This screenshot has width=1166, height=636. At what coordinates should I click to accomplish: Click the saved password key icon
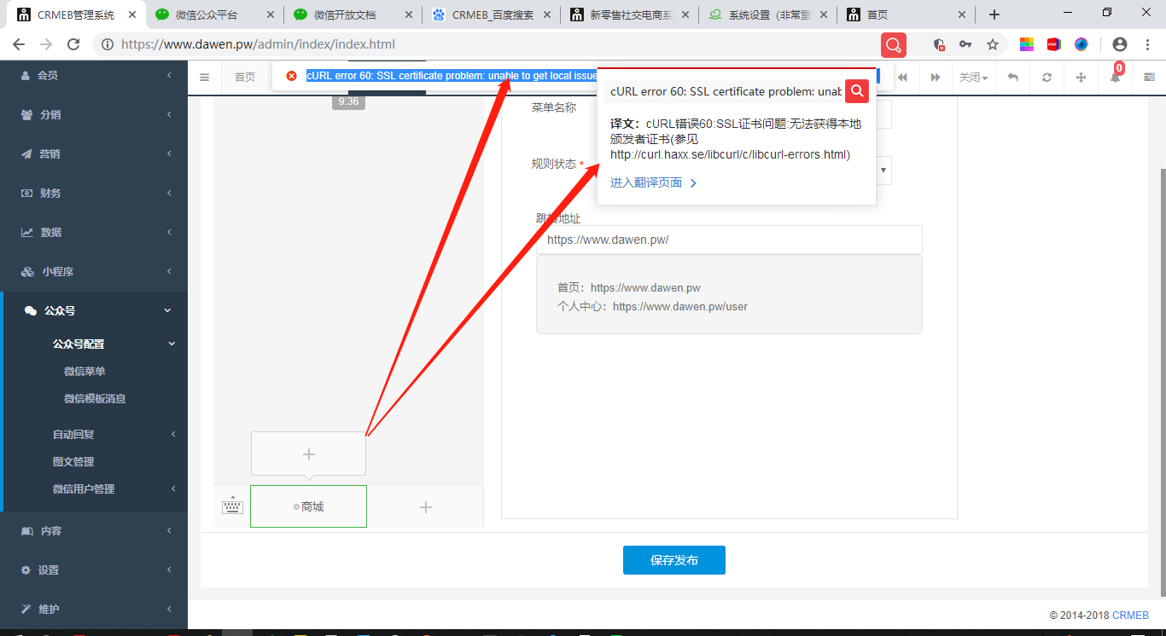[965, 44]
